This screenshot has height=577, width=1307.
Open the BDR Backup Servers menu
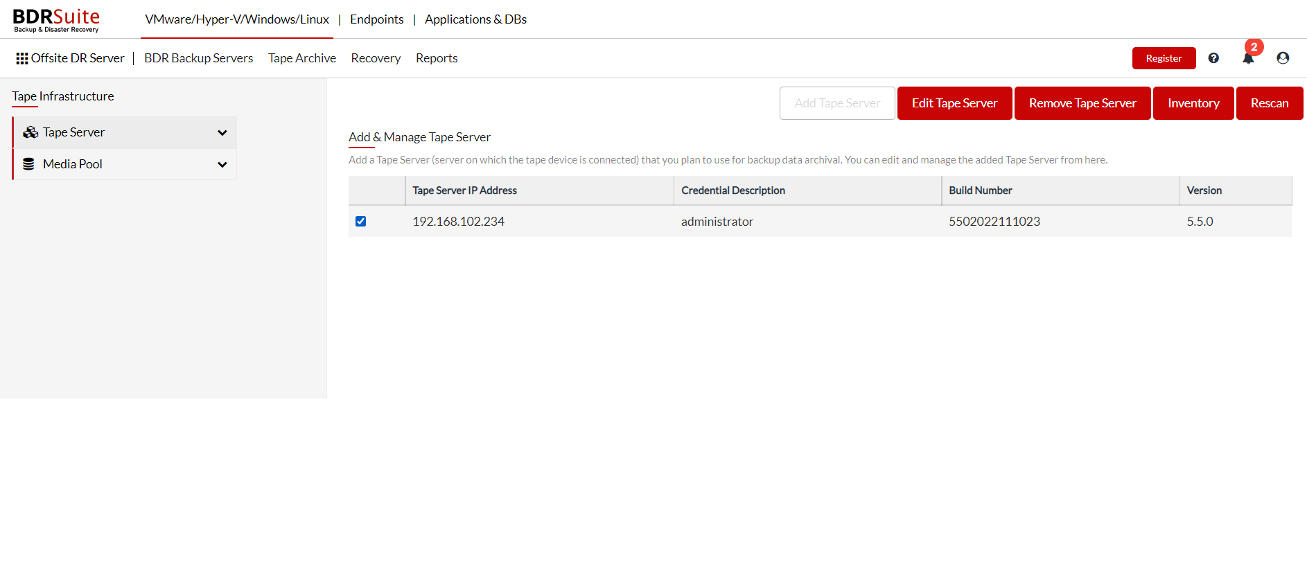[x=199, y=58]
